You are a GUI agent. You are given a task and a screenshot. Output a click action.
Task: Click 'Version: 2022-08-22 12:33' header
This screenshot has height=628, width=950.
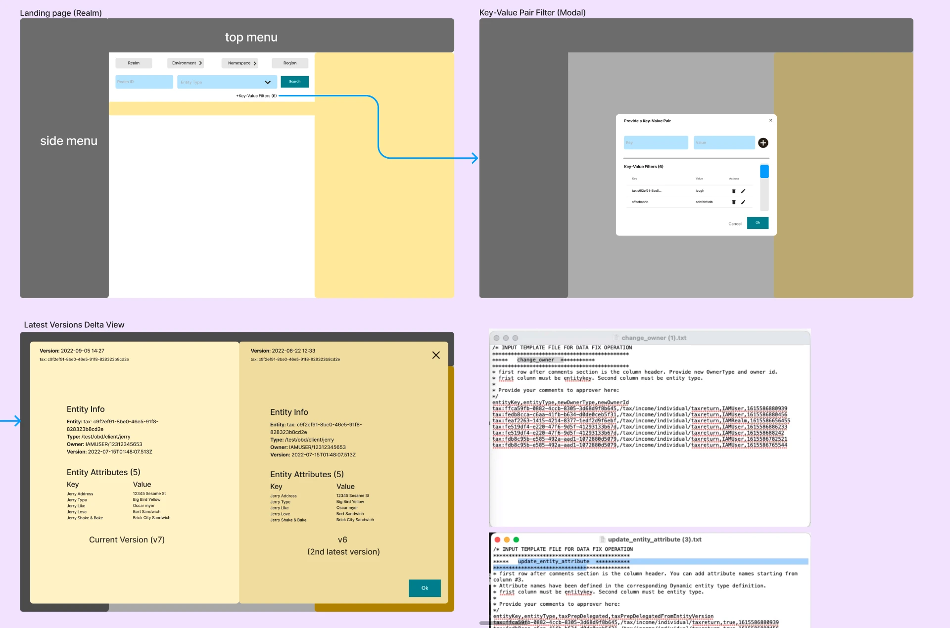[x=283, y=351]
